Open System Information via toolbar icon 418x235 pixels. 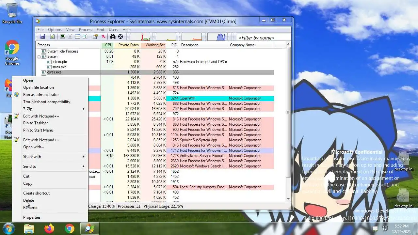coord(63,37)
